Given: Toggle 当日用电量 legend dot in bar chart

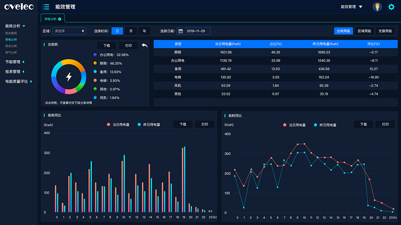Looking at the screenshot, I should click(108, 125).
